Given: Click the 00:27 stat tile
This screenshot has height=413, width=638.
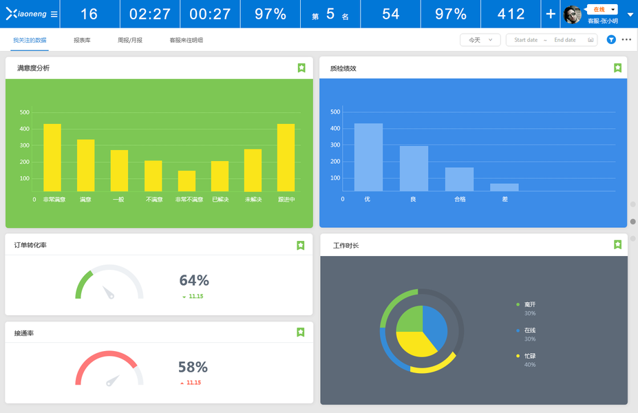Looking at the screenshot, I should [x=210, y=14].
